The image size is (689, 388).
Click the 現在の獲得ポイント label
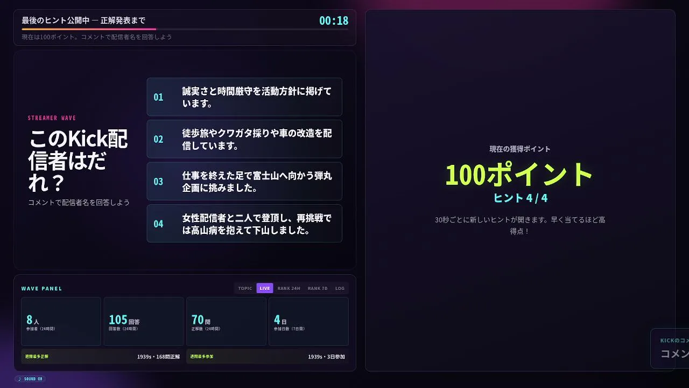(520, 149)
